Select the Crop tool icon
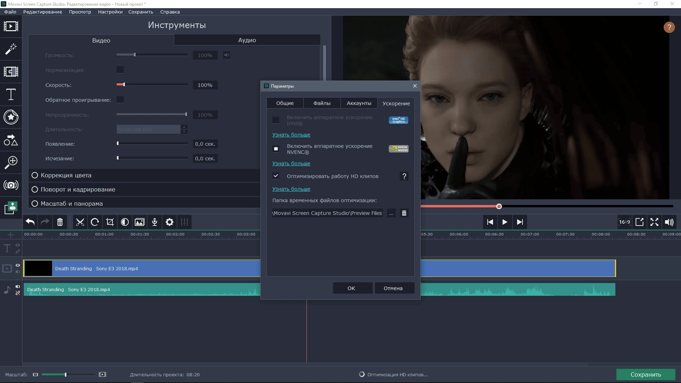The image size is (681, 383). [x=110, y=222]
